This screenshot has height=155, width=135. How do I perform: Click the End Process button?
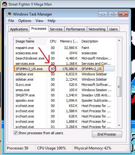(107, 134)
